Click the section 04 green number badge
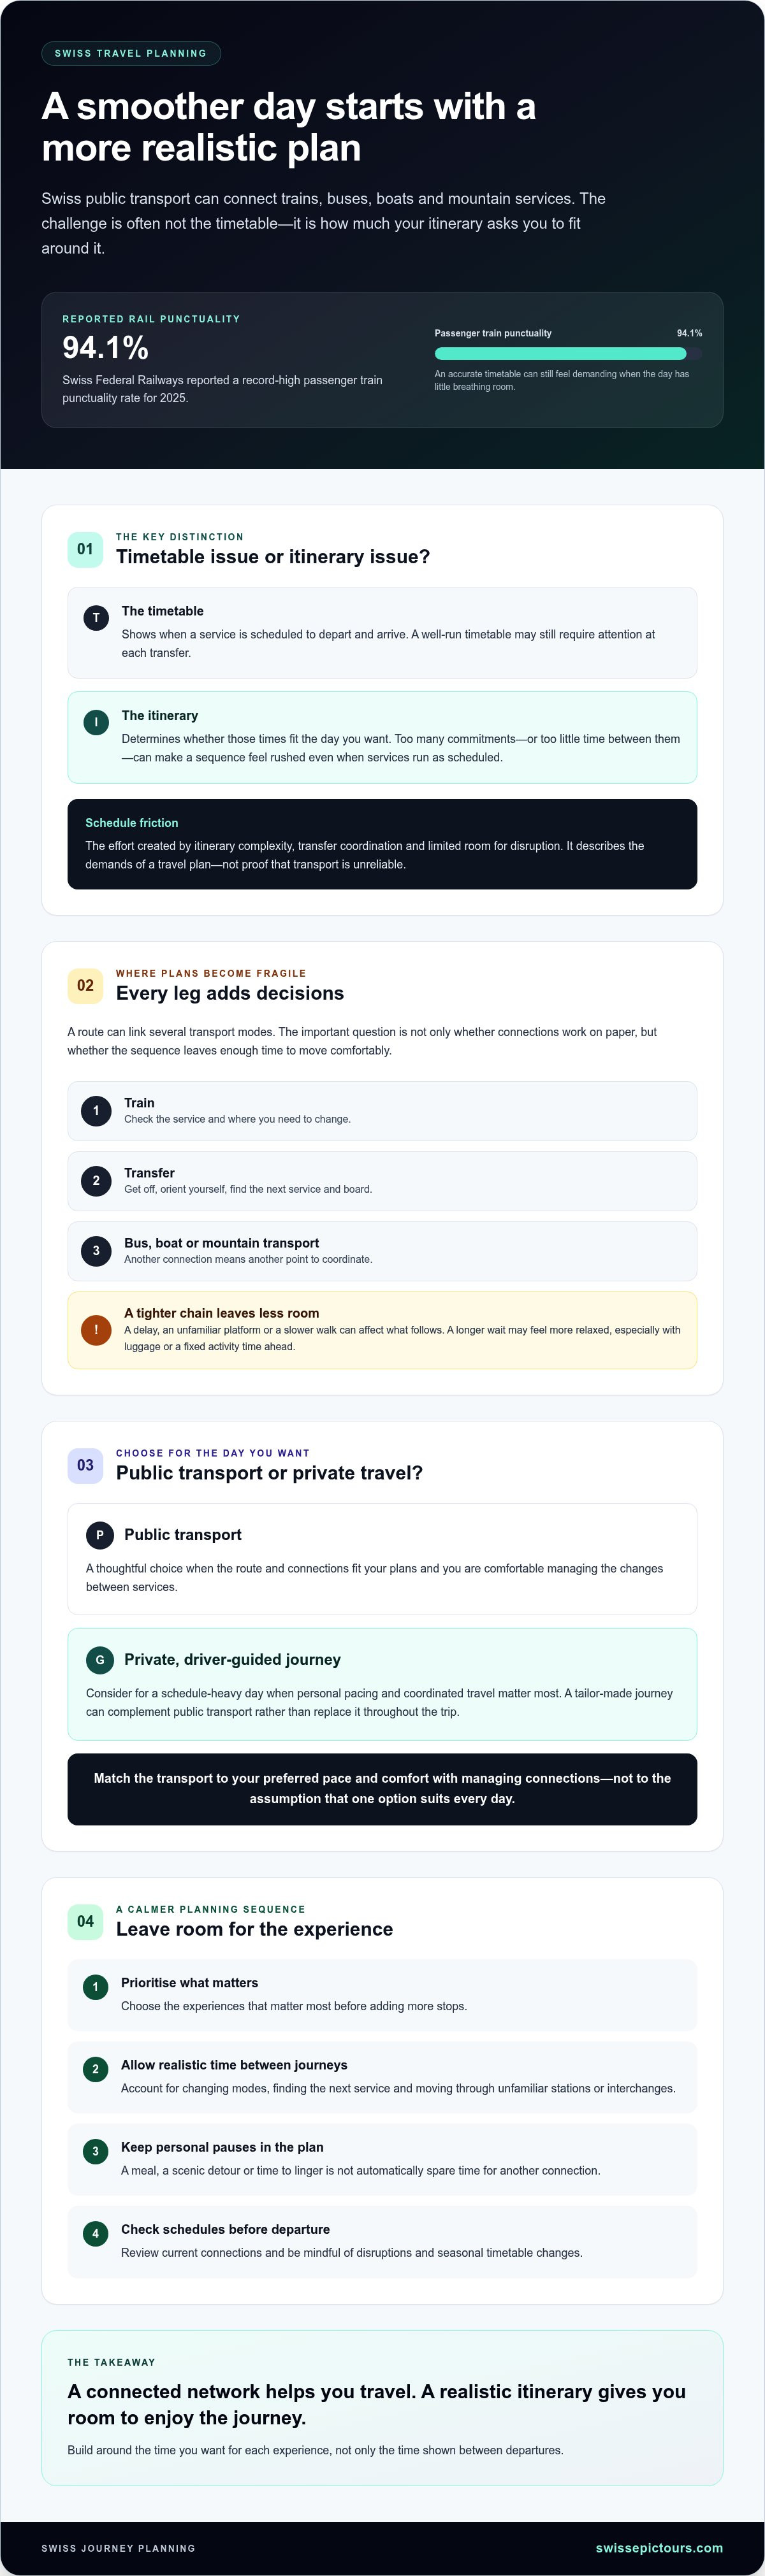The height and width of the screenshot is (2576, 765). (85, 1921)
